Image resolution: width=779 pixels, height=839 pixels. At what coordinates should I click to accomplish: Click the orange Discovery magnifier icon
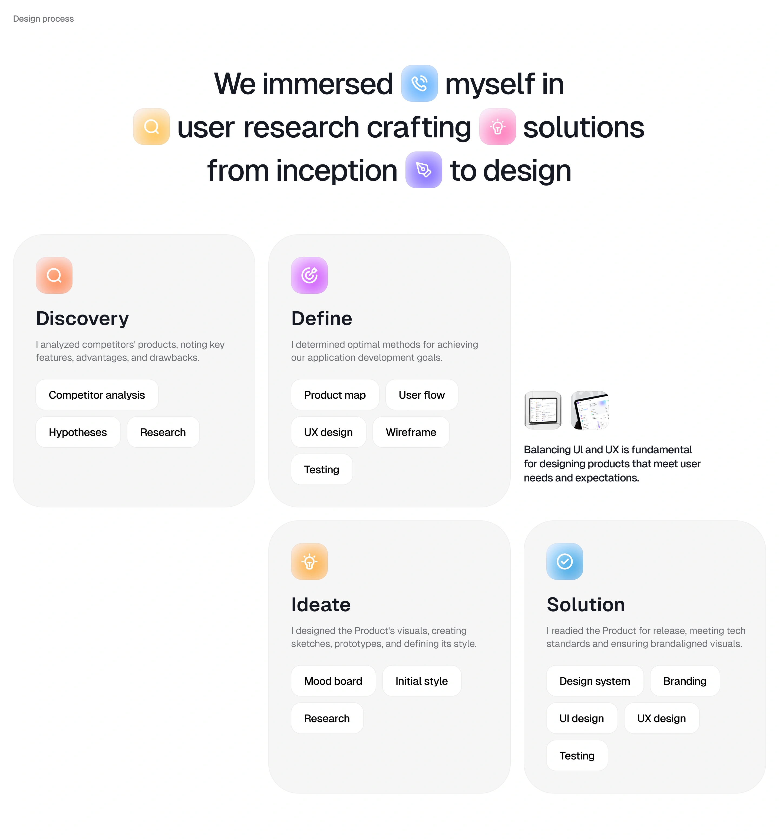point(54,275)
